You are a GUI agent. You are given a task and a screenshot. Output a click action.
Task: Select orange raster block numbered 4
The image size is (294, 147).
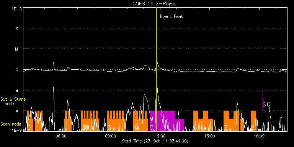[x=140, y=121]
